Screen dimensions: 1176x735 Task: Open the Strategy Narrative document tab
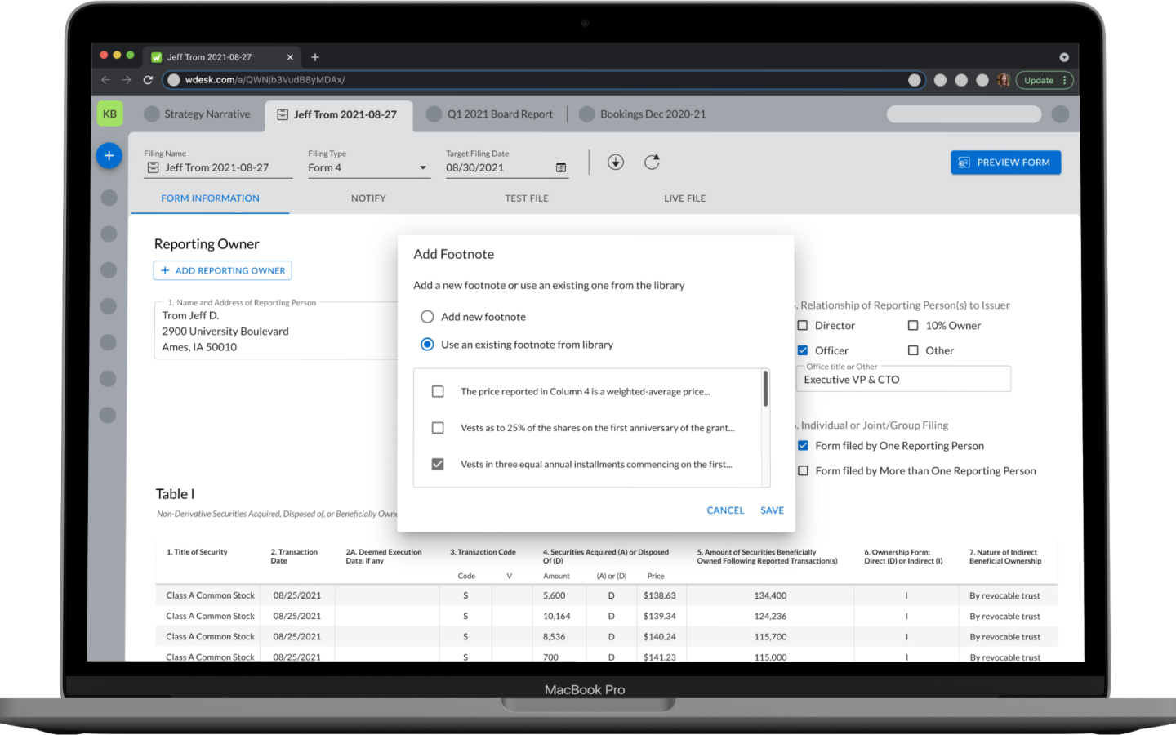198,114
